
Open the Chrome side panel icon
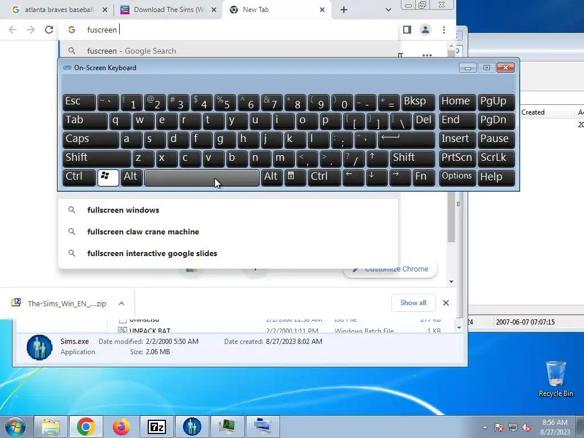(x=407, y=30)
